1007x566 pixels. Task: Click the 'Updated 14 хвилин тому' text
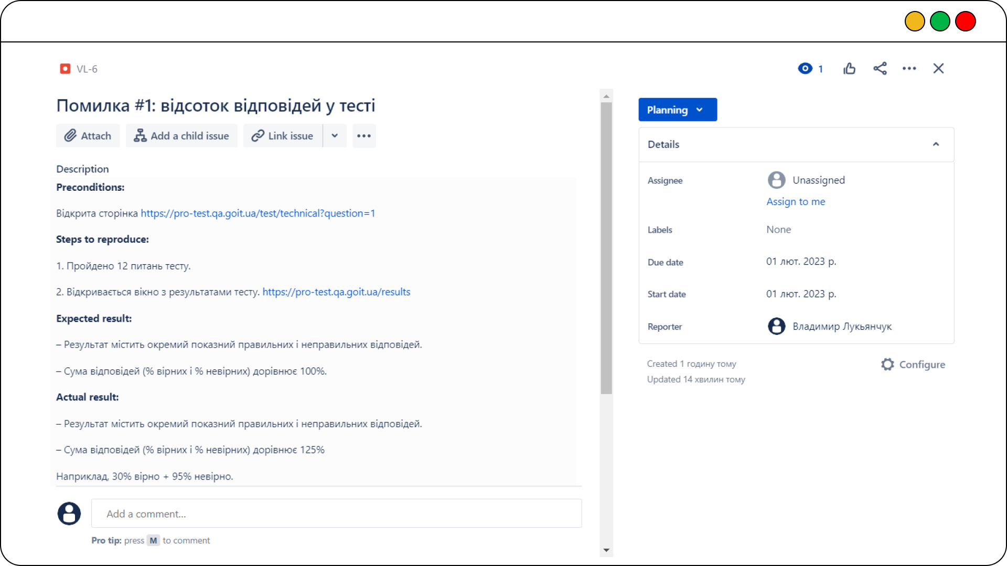pos(696,379)
